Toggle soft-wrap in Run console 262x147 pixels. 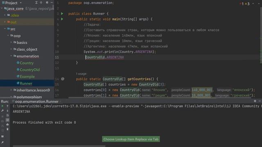click(x=7, y=115)
